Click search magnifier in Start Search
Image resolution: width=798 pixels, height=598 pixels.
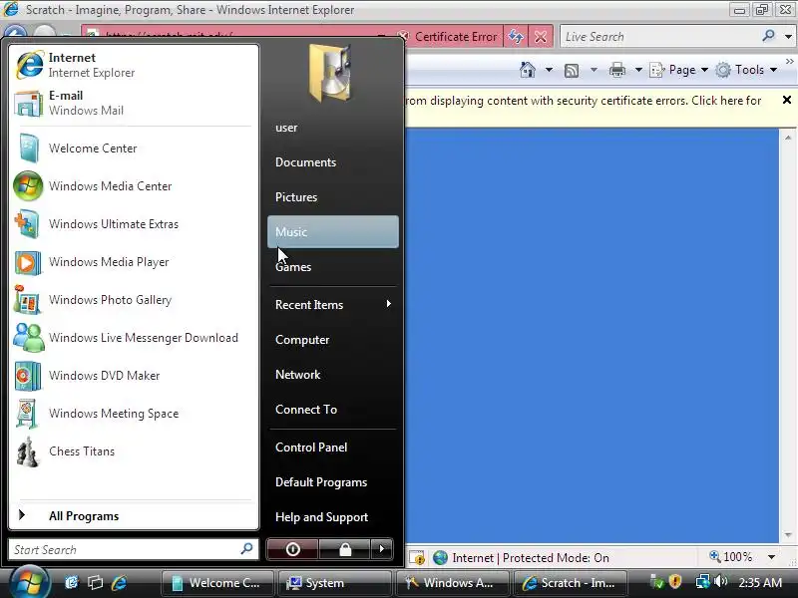coord(246,549)
